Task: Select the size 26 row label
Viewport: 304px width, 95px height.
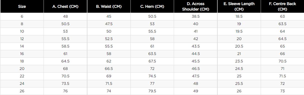Action: (x=22, y=91)
